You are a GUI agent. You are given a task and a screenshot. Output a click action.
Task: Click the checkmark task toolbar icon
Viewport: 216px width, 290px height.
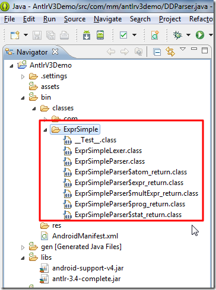[123, 35]
